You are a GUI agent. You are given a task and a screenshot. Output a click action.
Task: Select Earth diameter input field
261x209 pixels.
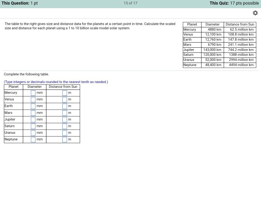point(33,106)
